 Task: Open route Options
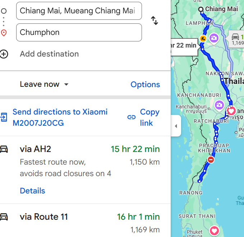pos(145,85)
